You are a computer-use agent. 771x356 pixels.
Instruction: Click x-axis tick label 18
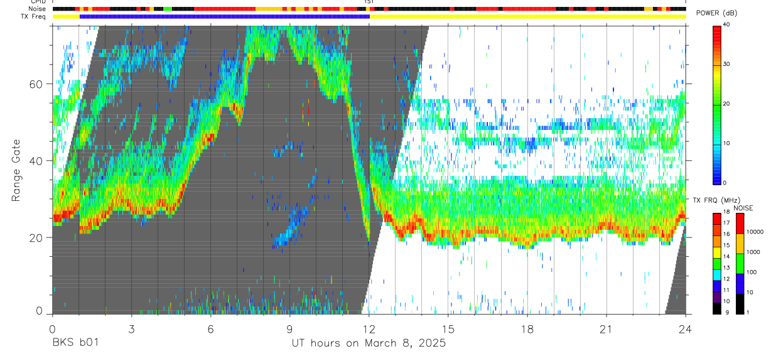[x=527, y=329]
